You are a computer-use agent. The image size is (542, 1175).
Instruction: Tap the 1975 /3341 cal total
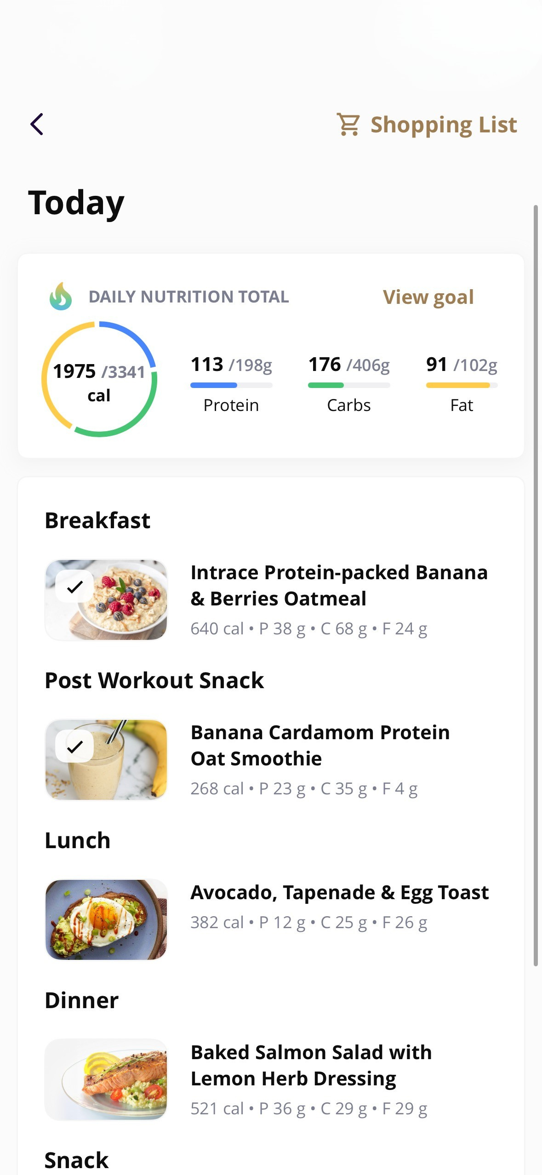[x=99, y=382]
